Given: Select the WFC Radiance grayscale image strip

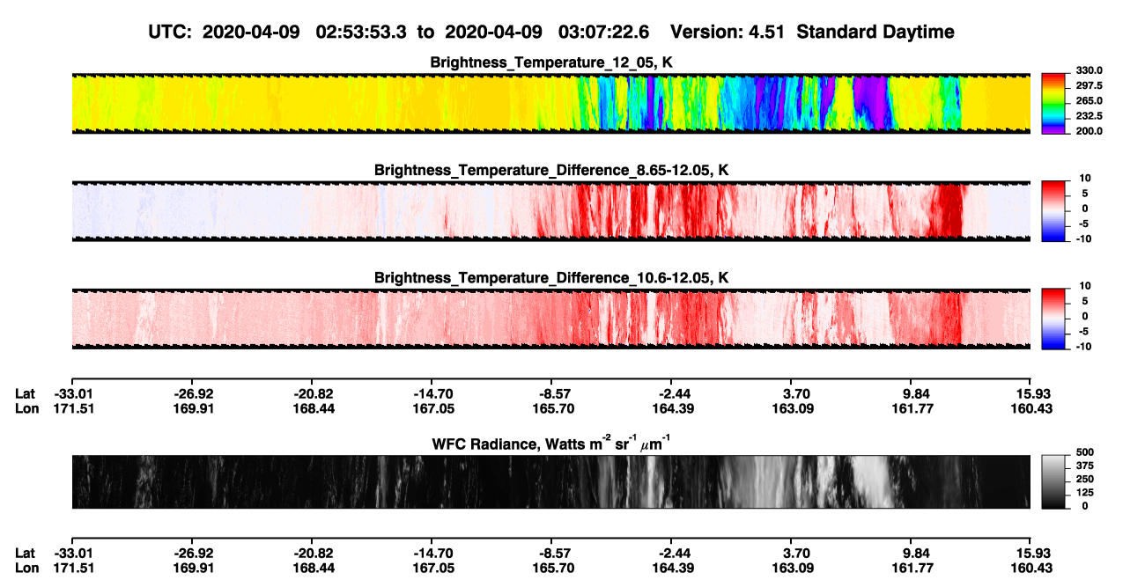Looking at the screenshot, I should pos(550,481).
